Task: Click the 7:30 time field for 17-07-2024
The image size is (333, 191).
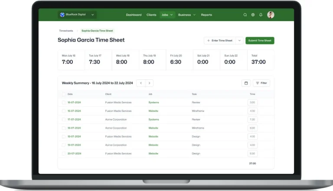Action: coord(252,119)
